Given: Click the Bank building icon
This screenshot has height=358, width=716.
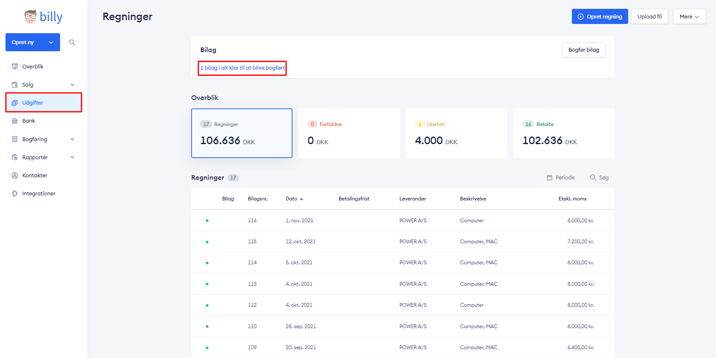Looking at the screenshot, I should click(x=15, y=121).
